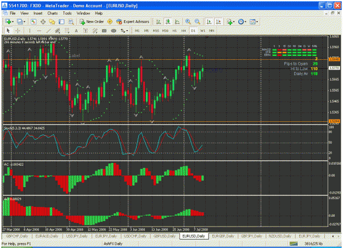Viewport: 343px width, 248px height.
Task: Toggle chart auto scroll
Action: click(209, 21)
